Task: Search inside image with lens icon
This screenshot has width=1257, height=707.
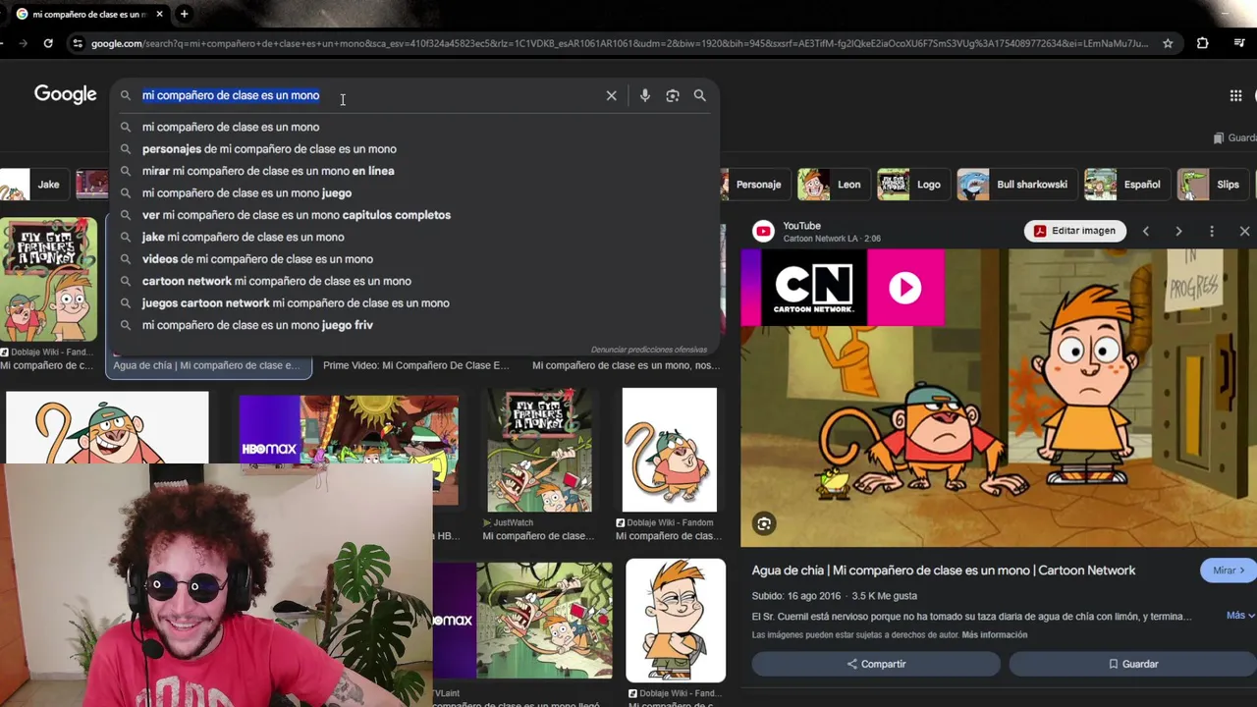Action: [764, 523]
